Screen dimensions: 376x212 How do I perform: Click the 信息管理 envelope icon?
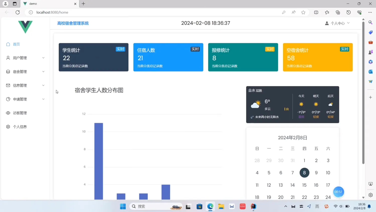point(8,85)
